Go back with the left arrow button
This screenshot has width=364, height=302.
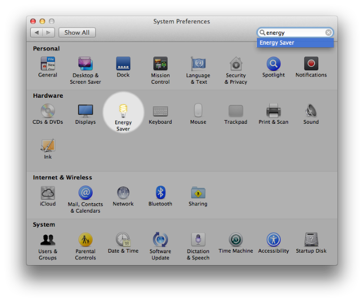(x=36, y=32)
